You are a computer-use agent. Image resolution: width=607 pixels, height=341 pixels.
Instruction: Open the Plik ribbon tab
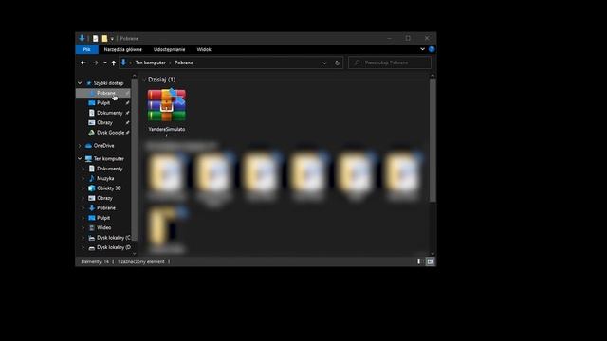86,49
